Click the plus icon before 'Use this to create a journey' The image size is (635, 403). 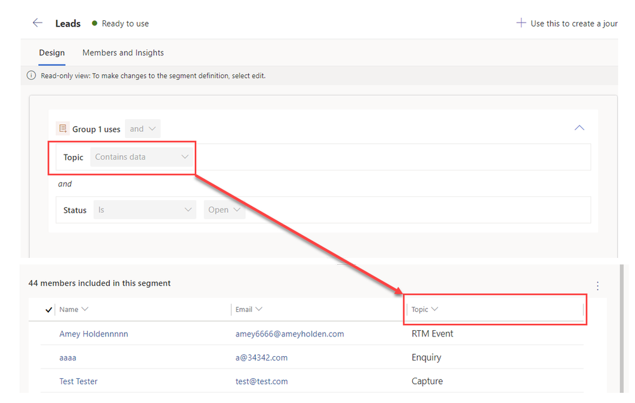tap(522, 23)
